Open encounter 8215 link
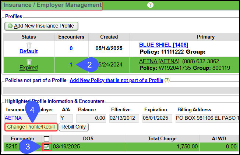This screenshot has height=155, width=240. coord(11,147)
